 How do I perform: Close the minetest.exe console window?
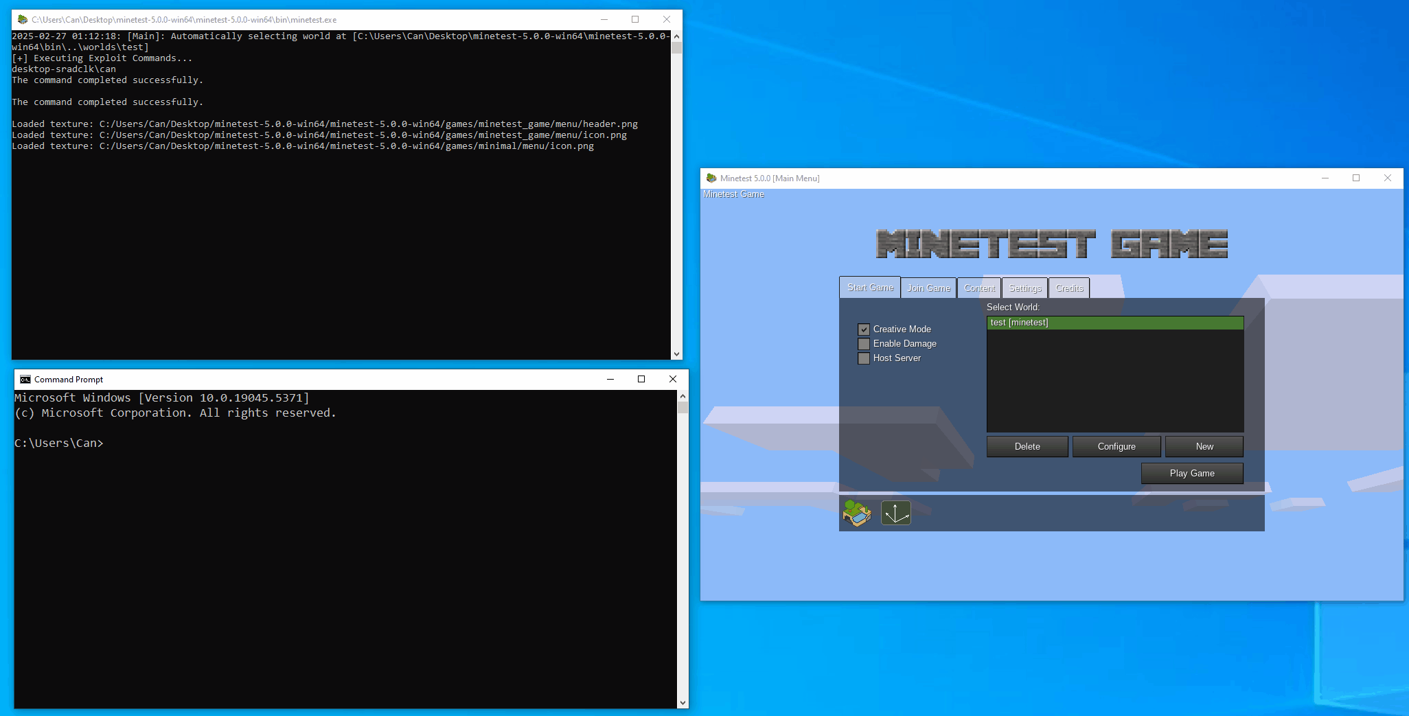tap(667, 20)
